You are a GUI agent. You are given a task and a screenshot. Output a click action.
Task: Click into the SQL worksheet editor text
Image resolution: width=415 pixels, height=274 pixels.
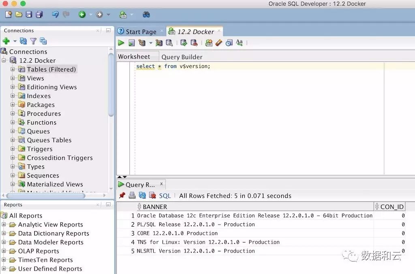point(173,66)
